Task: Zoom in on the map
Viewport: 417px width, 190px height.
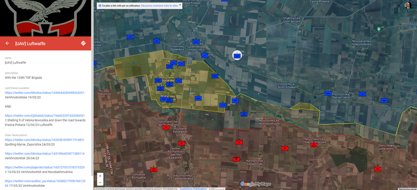Action: pyautogui.click(x=100, y=176)
